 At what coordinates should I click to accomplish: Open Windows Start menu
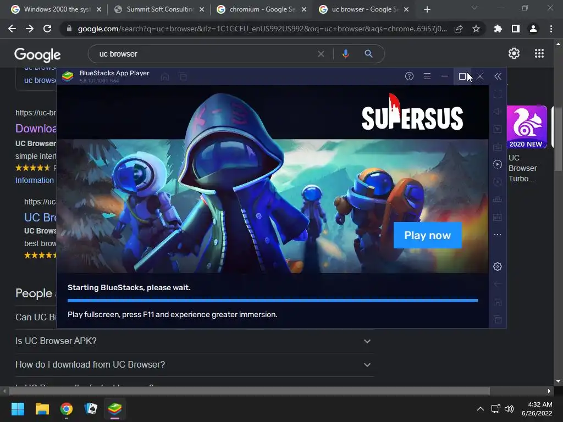(x=18, y=409)
